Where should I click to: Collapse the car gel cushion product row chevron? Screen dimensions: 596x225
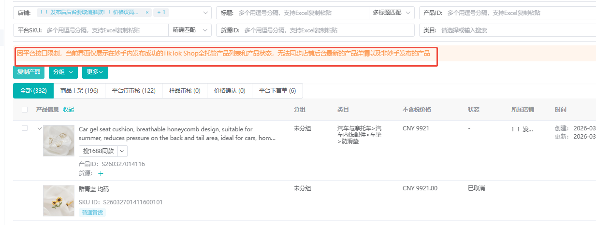(x=39, y=128)
